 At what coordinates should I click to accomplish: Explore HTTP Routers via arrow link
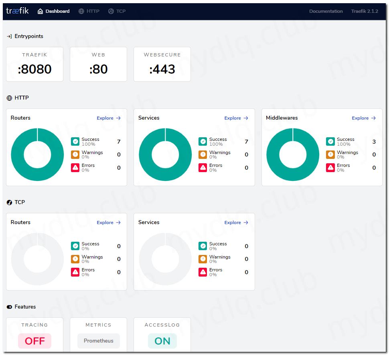109,118
